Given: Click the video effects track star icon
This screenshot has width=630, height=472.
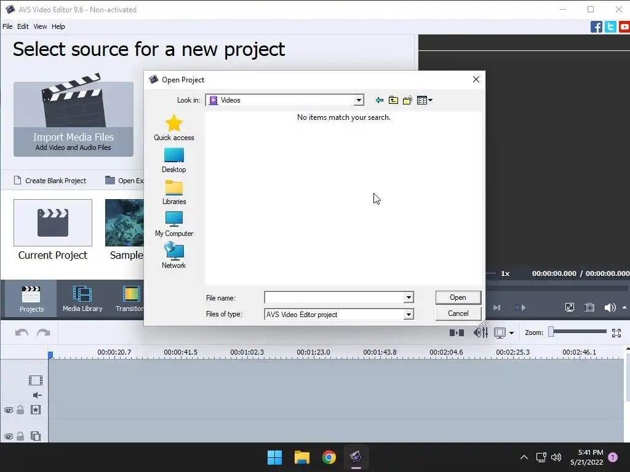Looking at the screenshot, I should (x=35, y=410).
